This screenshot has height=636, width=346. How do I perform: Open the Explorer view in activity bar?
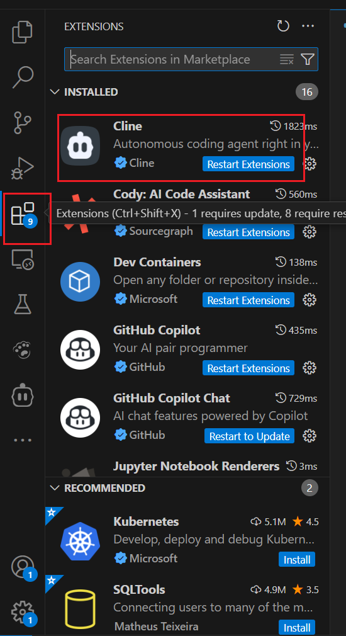(22, 33)
